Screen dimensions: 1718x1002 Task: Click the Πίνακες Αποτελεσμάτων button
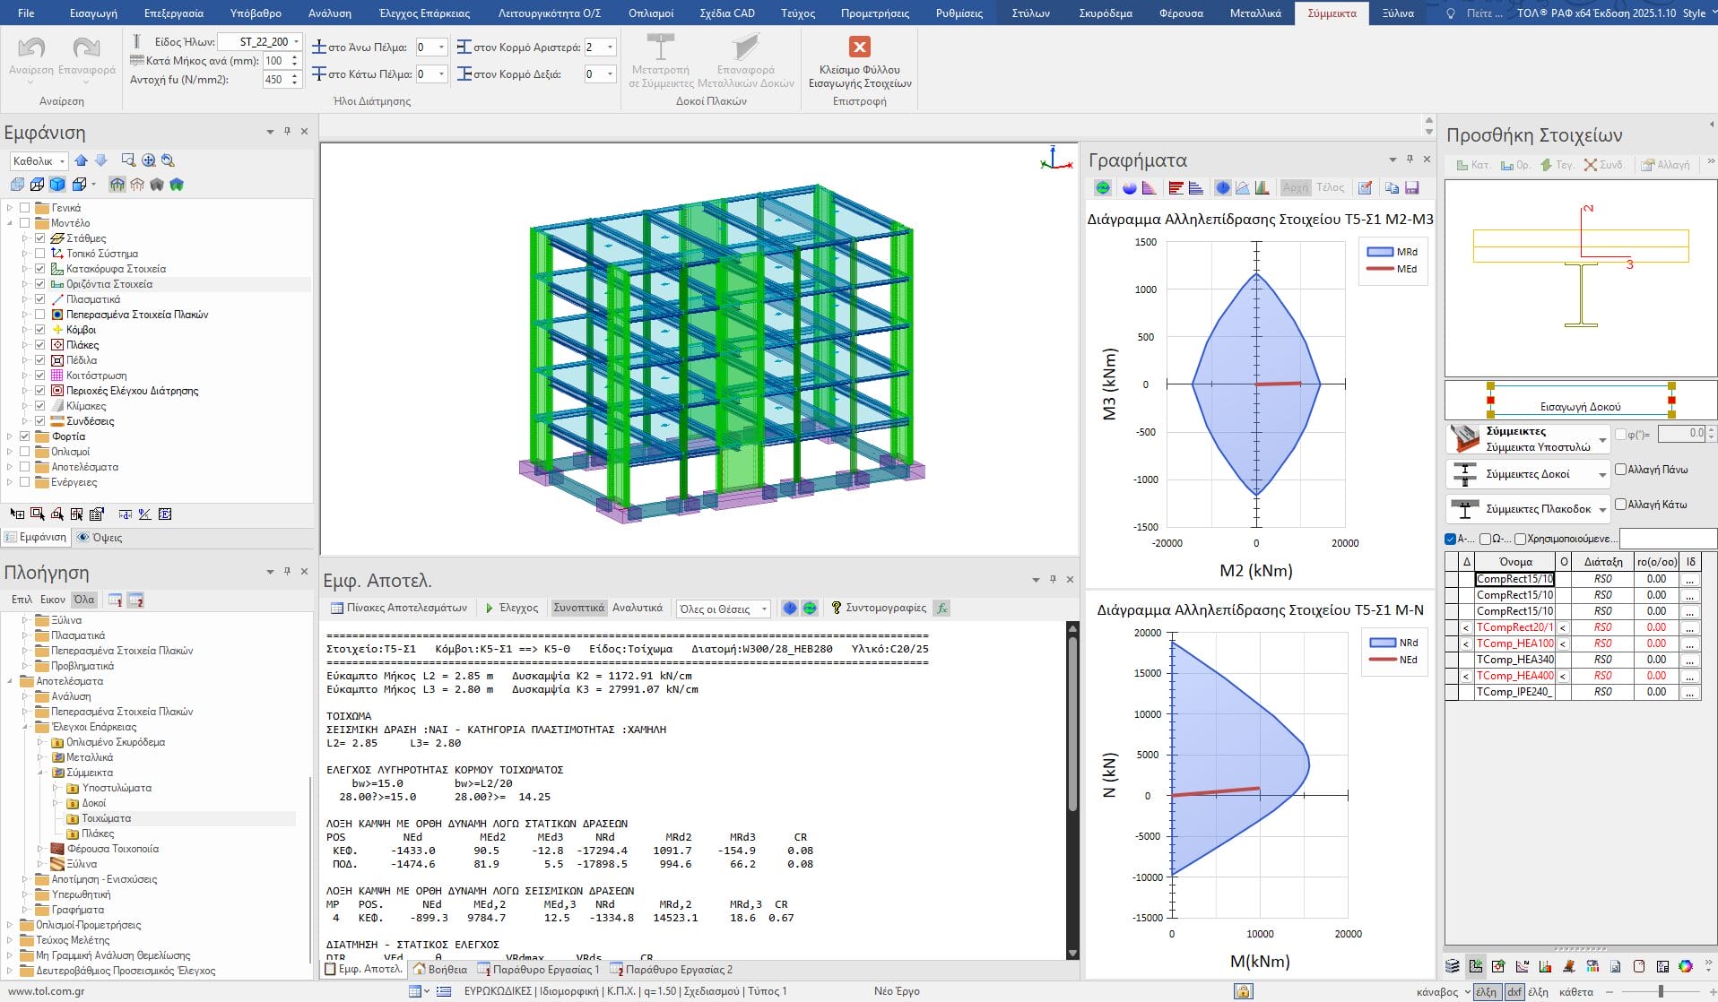(x=399, y=608)
